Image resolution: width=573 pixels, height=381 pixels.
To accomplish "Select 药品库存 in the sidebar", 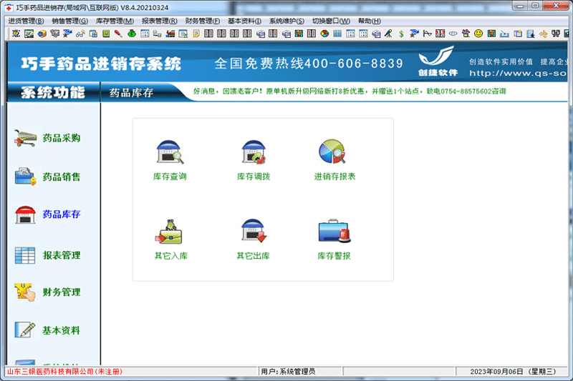I will [47, 214].
